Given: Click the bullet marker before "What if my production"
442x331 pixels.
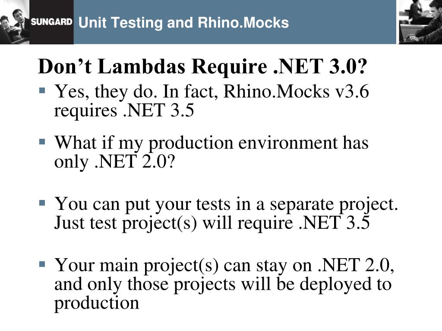Looking at the screenshot, I should [42, 141].
